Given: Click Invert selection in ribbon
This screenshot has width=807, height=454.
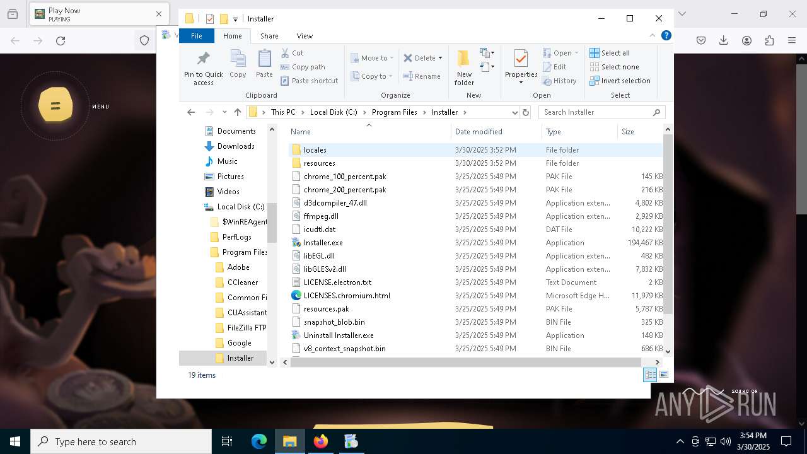Looking at the screenshot, I should click(620, 81).
